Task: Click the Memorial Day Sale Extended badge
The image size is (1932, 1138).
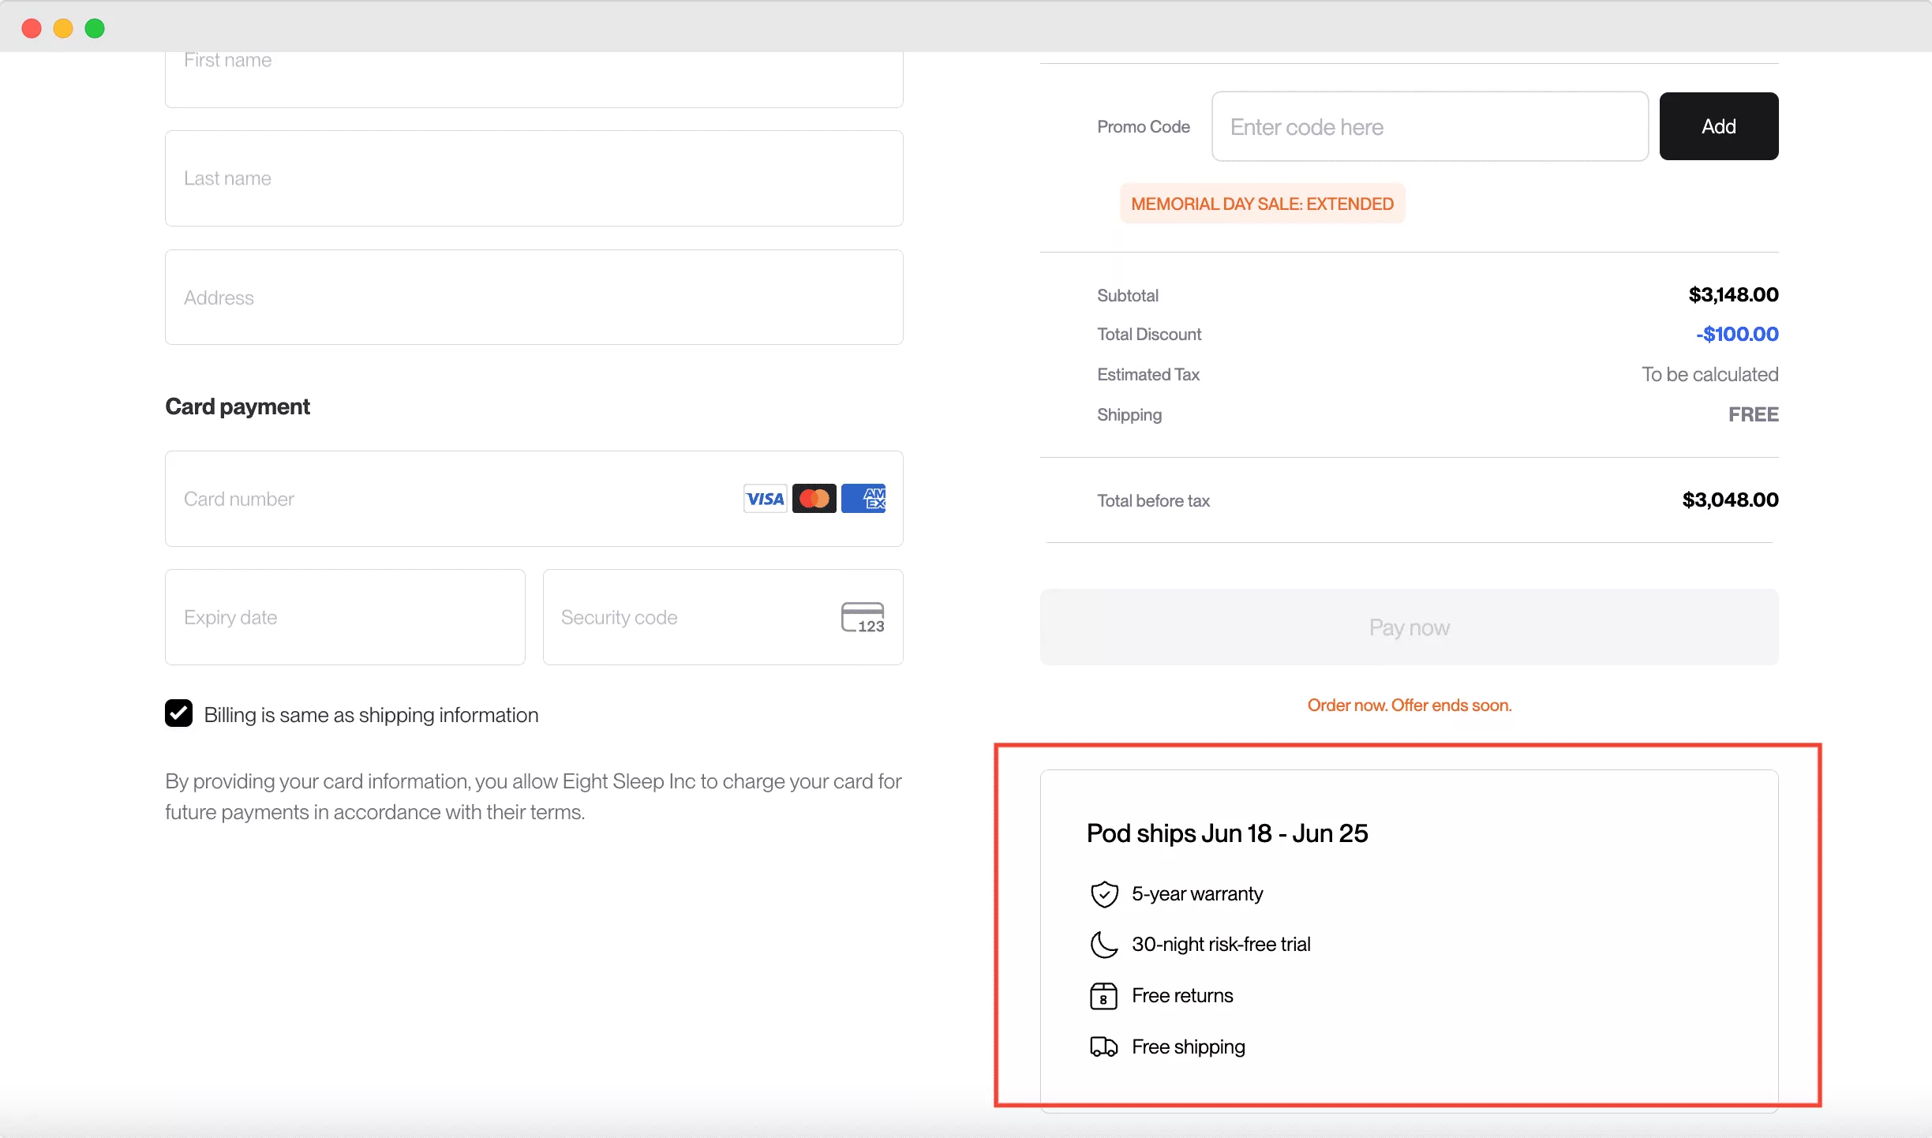Action: tap(1263, 204)
